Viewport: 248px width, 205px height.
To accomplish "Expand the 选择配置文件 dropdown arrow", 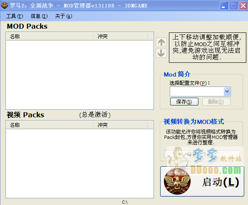I will [227, 91].
